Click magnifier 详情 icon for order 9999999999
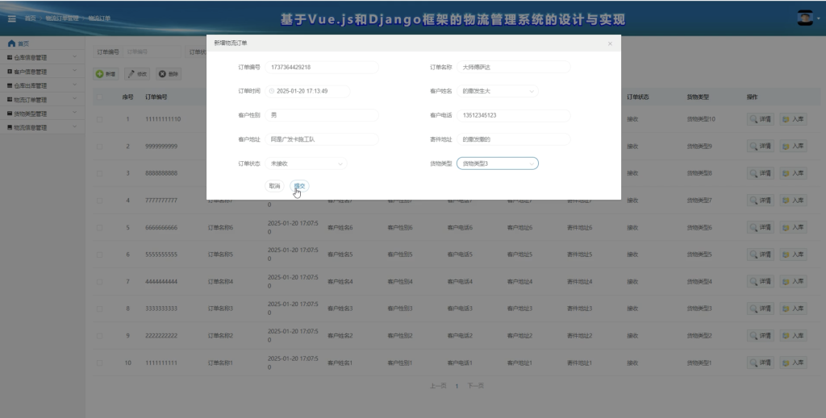The image size is (826, 418). click(x=754, y=146)
